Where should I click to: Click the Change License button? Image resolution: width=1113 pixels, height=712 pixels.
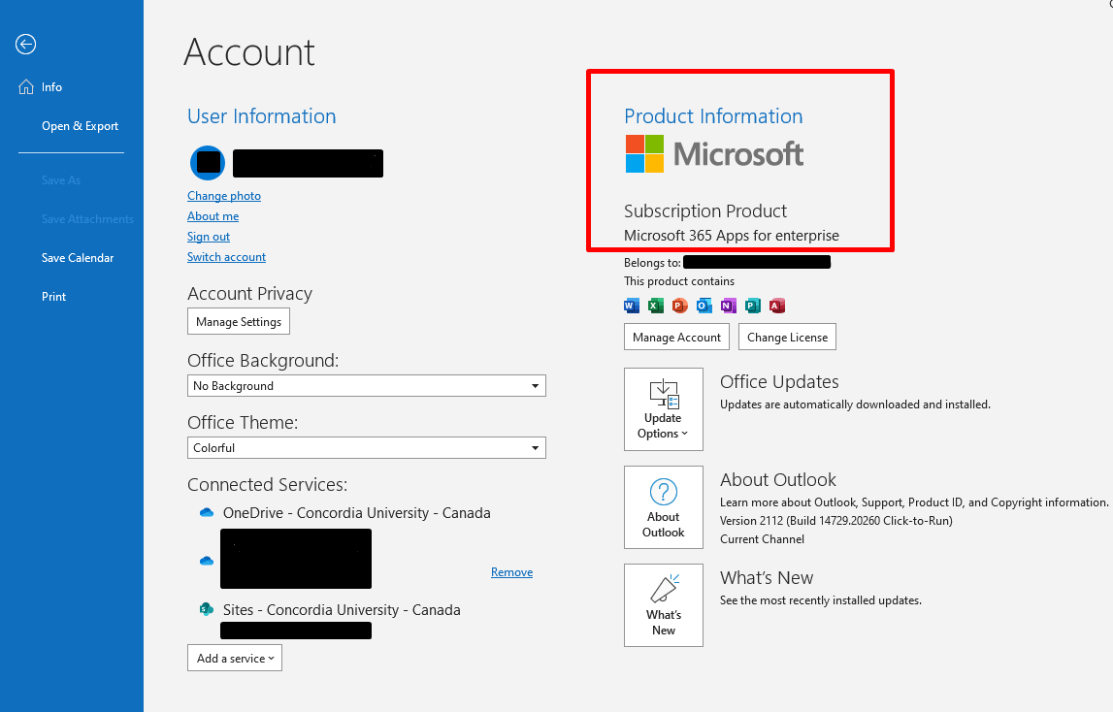pos(787,338)
